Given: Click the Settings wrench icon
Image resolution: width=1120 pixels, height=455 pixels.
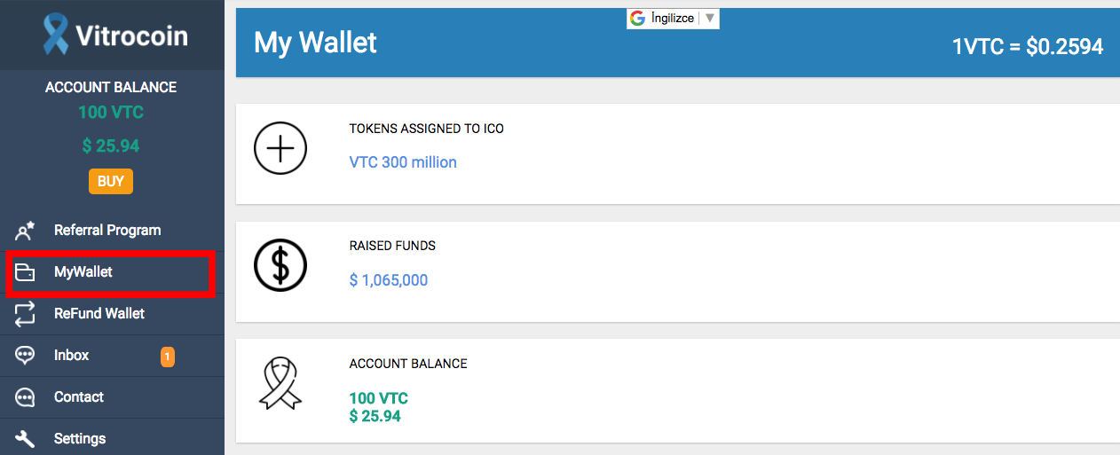Looking at the screenshot, I should coord(25,438).
